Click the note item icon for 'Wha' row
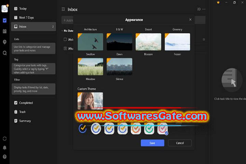 click(x=65, y=48)
